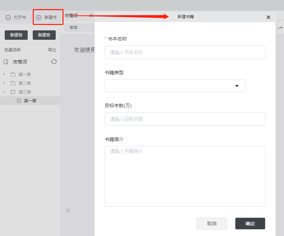Image resolution: width=284 pixels, height=236 pixels.
Task: Click the book icon beside 夜莺颂
Action: [6, 62]
